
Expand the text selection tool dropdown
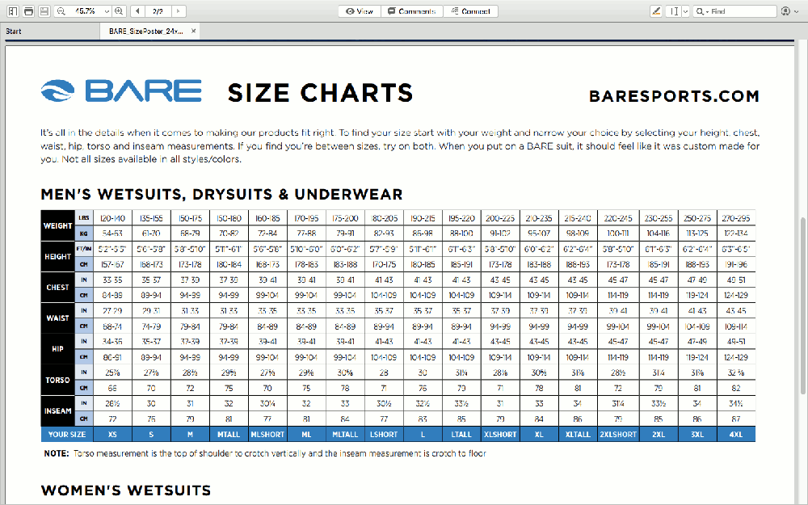click(685, 11)
